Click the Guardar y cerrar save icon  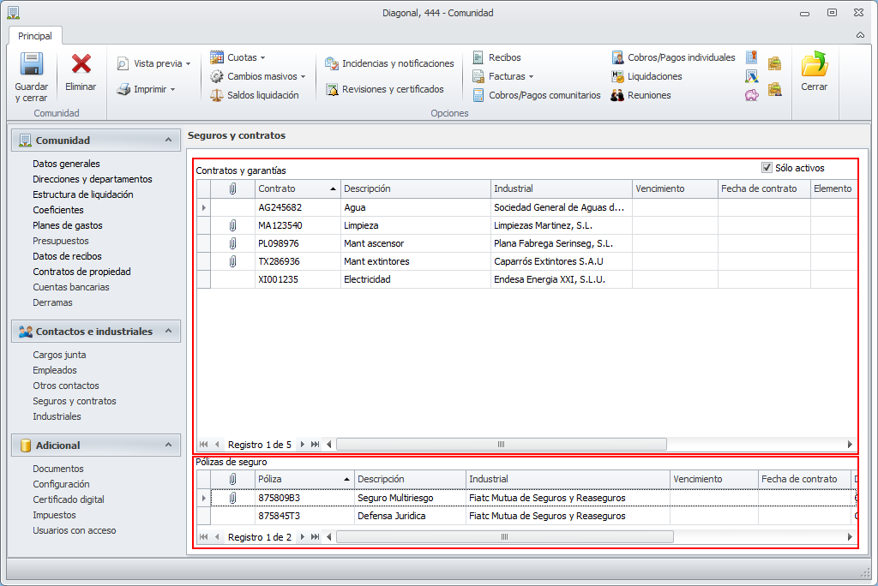pyautogui.click(x=32, y=65)
